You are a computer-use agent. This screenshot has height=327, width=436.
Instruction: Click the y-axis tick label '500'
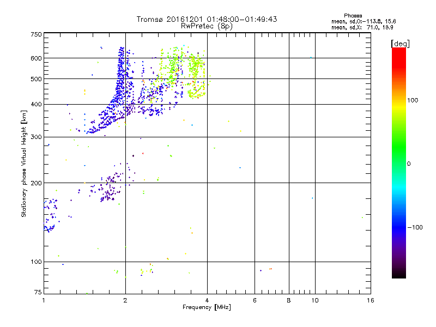click(36, 79)
